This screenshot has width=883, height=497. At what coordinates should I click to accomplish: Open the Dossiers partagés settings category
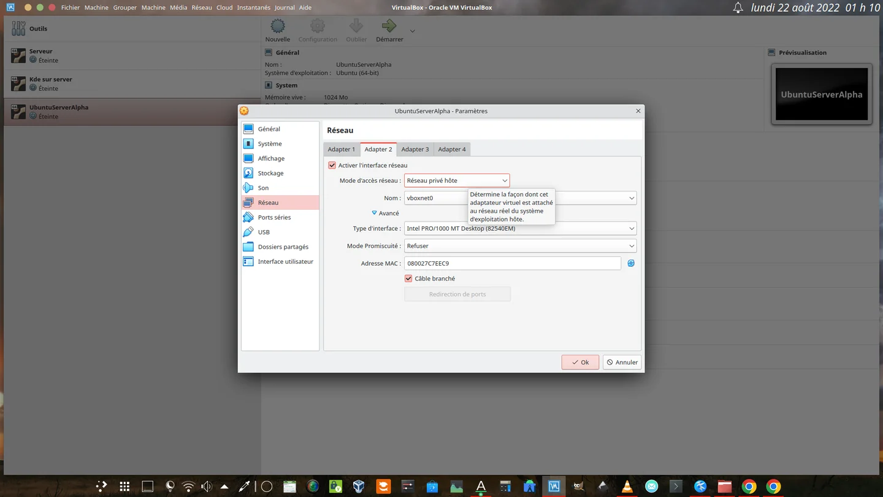(x=280, y=247)
